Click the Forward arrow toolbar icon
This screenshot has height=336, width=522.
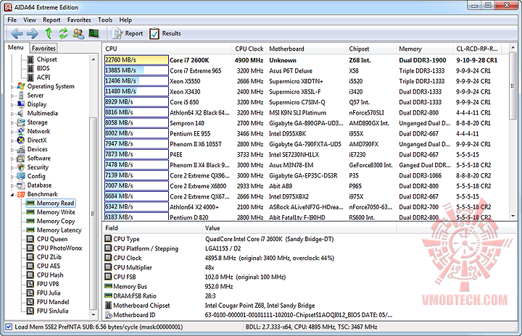coord(33,33)
